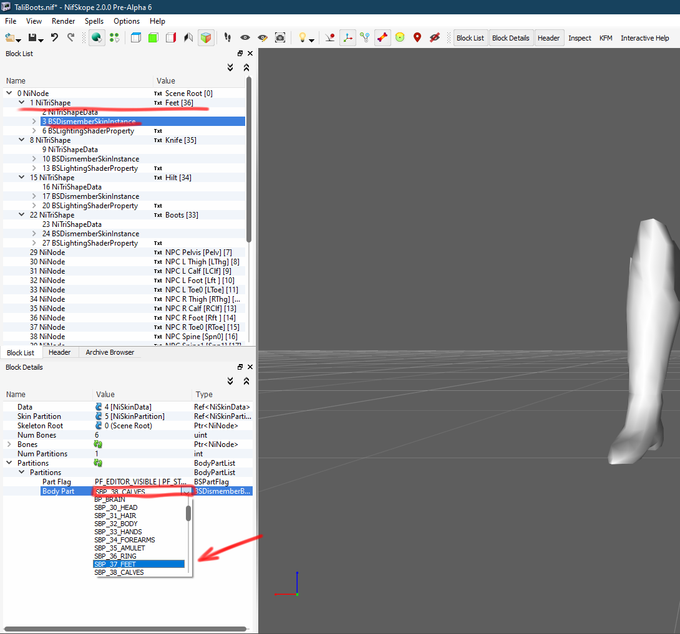This screenshot has width=680, height=634.
Task: Open the Options menu
Action: pos(127,21)
